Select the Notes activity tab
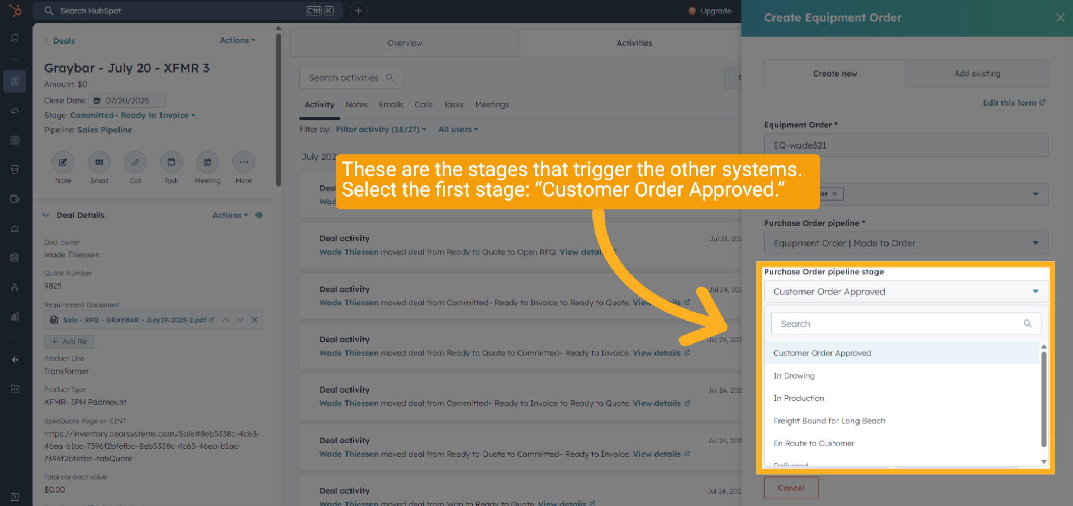The image size is (1073, 506). coord(357,104)
